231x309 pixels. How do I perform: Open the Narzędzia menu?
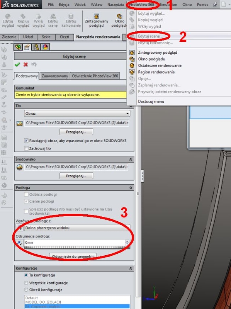point(115,4)
